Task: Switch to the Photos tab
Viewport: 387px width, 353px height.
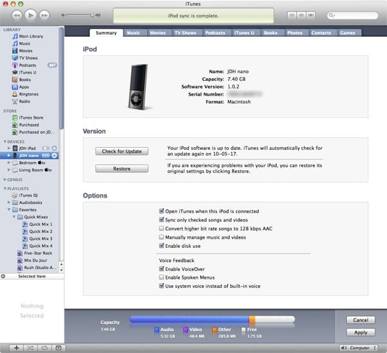Action: (x=294, y=32)
